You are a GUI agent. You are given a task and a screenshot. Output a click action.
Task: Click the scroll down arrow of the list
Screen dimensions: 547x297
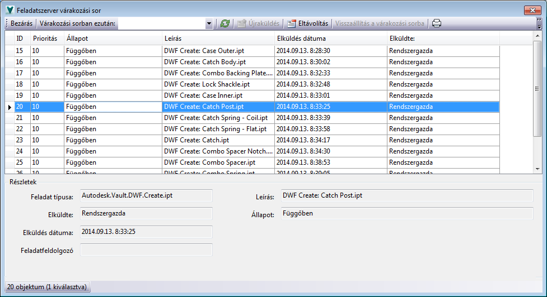(537, 169)
